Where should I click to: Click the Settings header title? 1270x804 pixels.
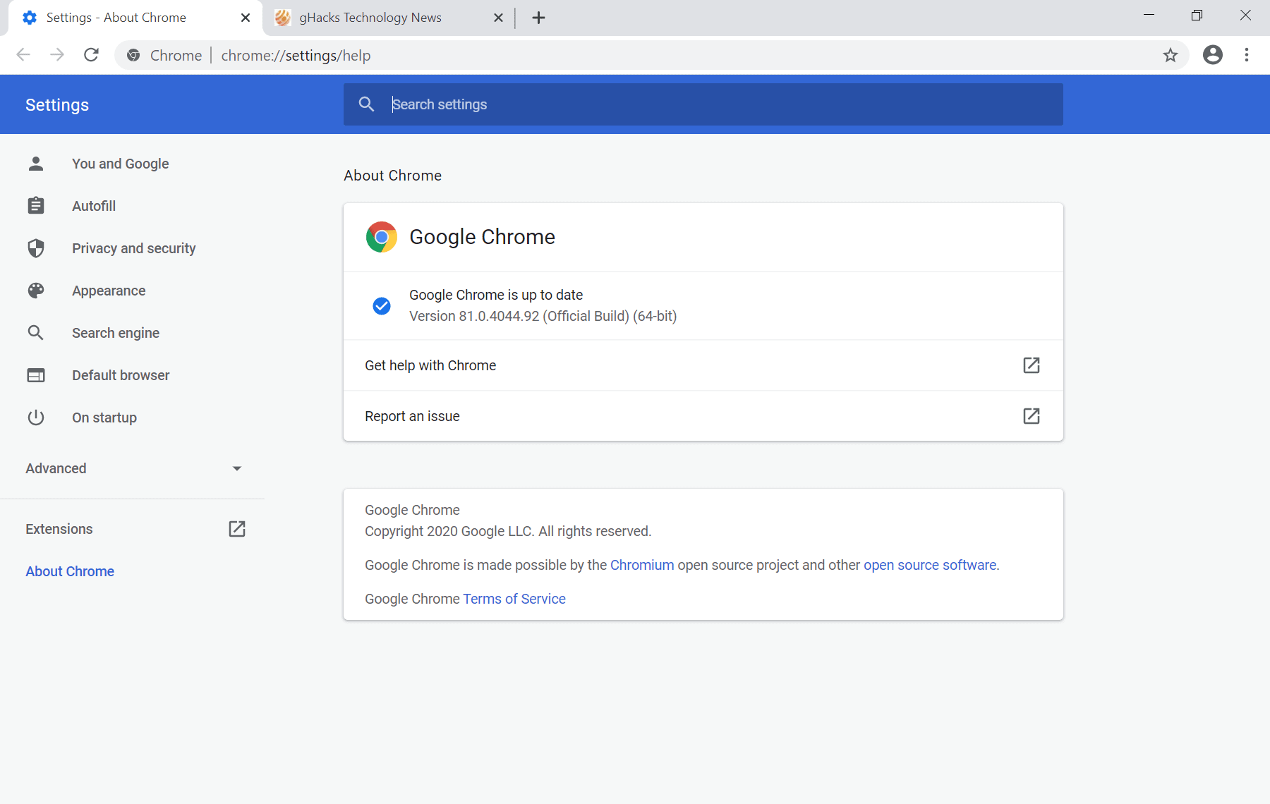[57, 104]
